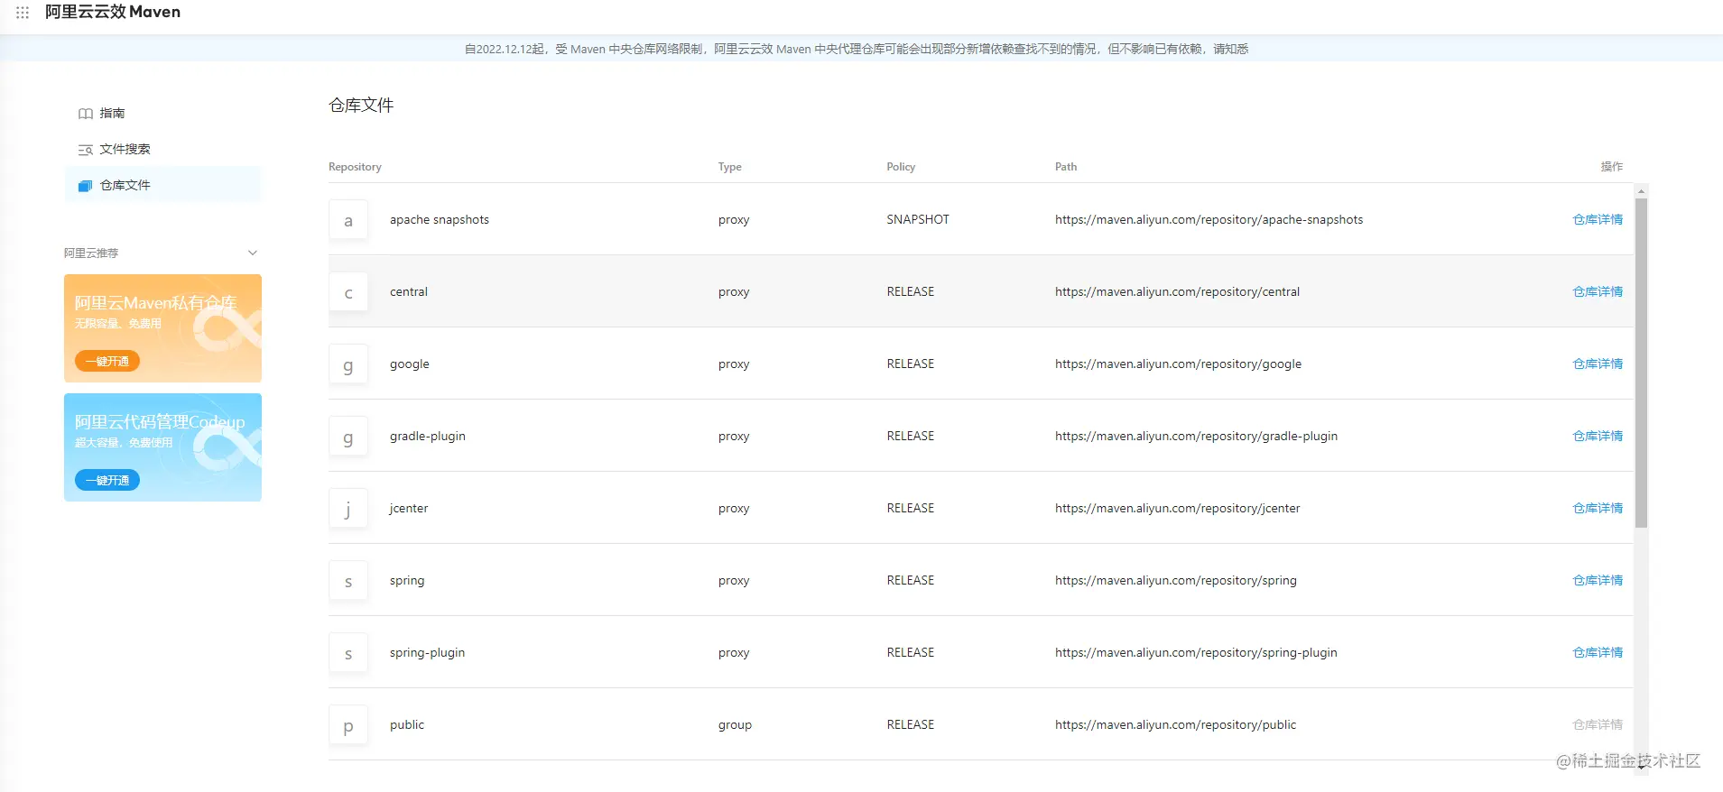
Task: Click the jcenter repository name
Action: [x=409, y=508]
